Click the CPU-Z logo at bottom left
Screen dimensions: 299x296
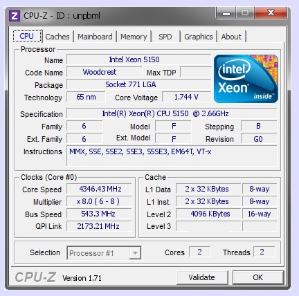click(35, 277)
